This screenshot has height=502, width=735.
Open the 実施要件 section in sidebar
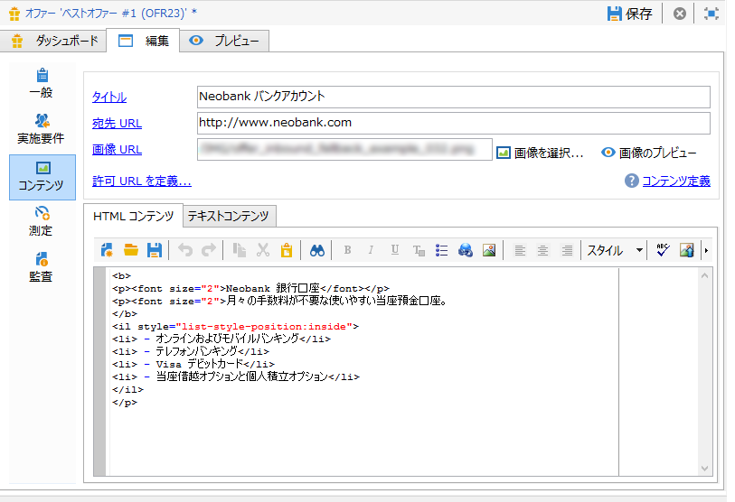42,129
